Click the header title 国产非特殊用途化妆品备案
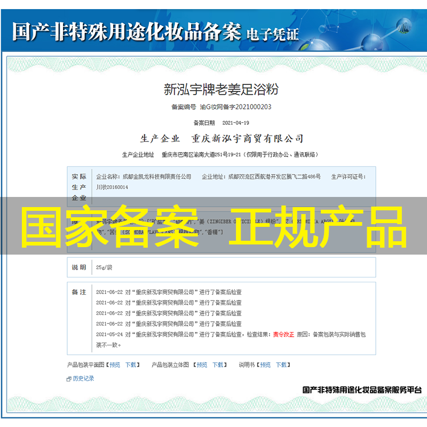 (126, 32)
